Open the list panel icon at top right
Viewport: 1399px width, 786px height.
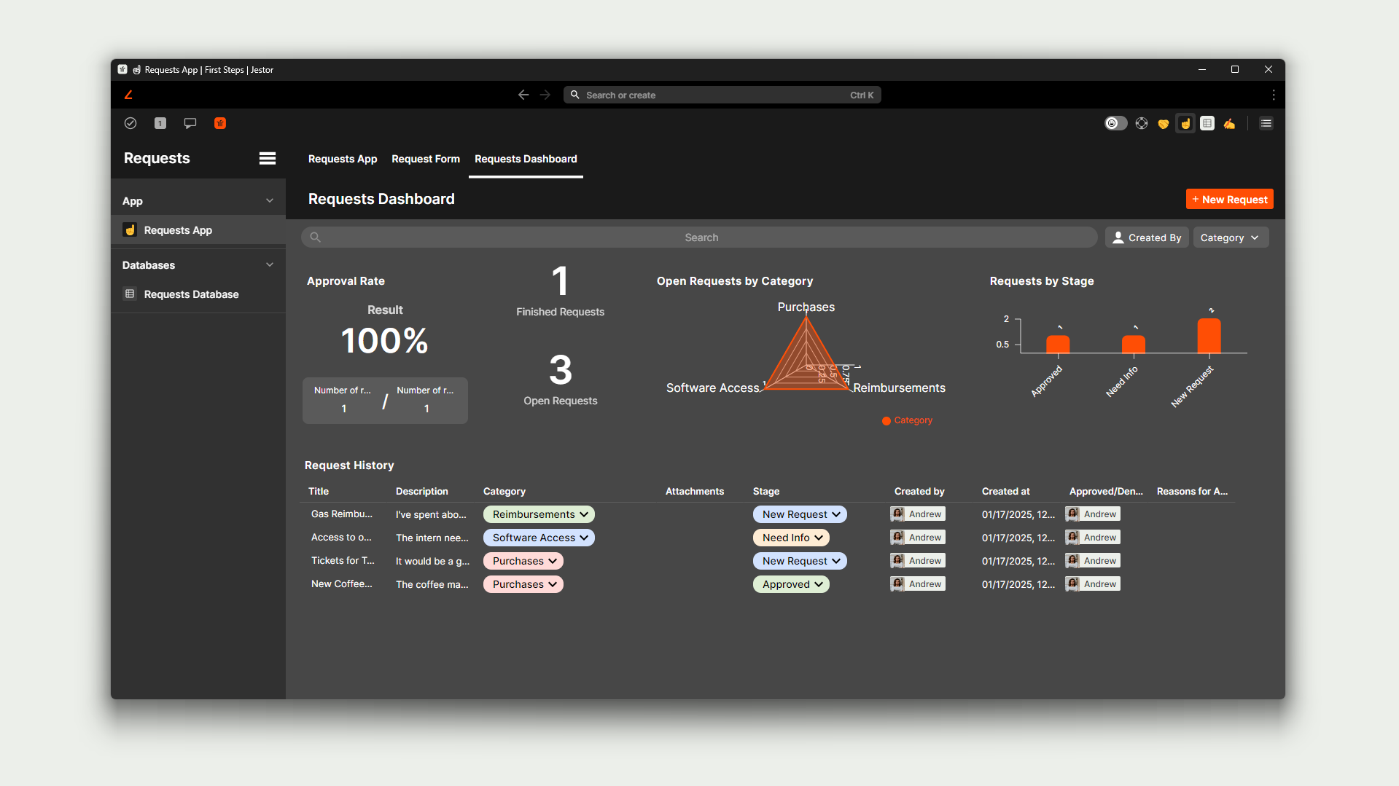coord(1266,123)
